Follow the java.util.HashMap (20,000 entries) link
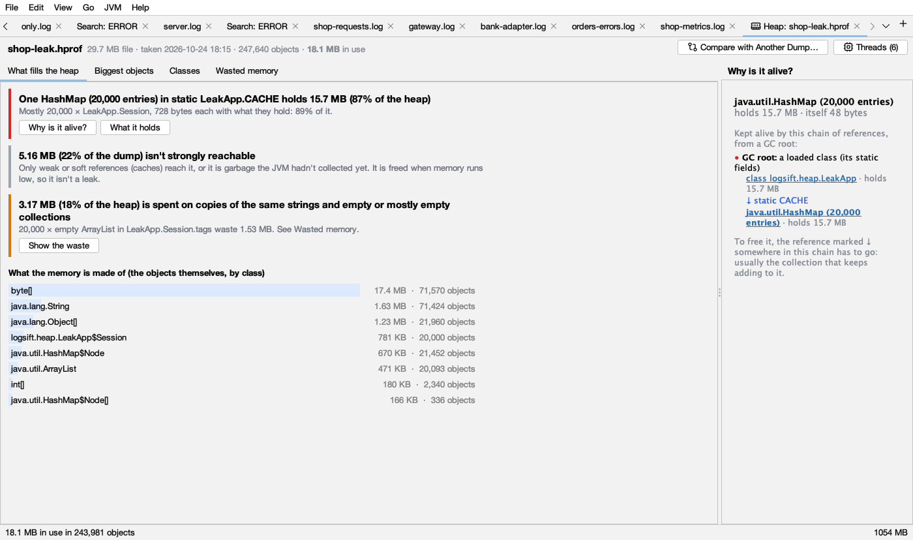 coord(803,217)
